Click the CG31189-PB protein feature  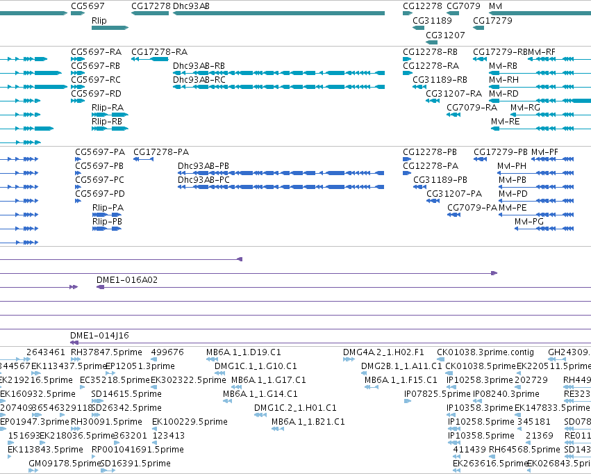(x=420, y=187)
